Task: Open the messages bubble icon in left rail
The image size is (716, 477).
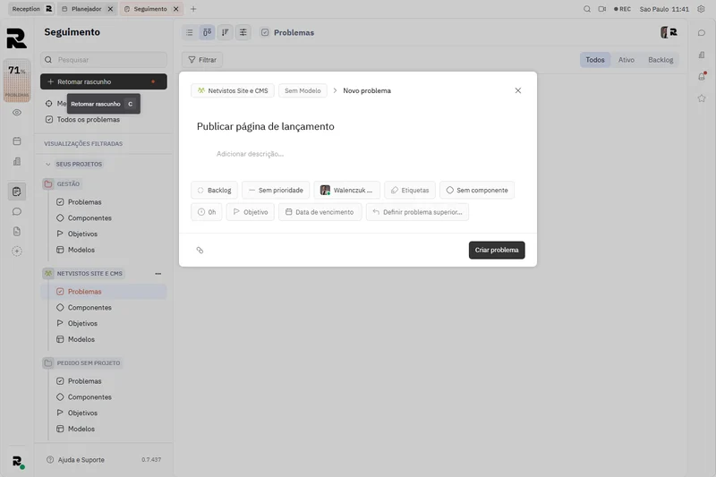Action: [x=17, y=211]
